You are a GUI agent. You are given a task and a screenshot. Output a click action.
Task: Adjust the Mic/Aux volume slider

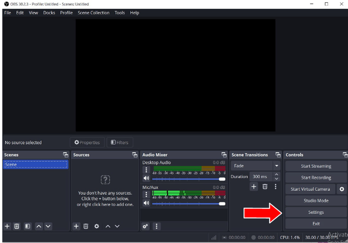pos(188,204)
